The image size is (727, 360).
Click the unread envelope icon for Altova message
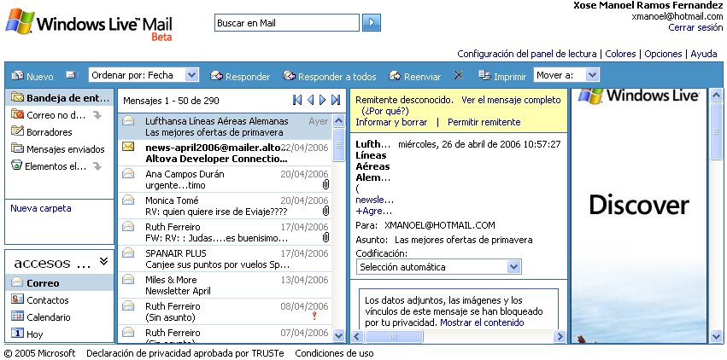click(128, 147)
